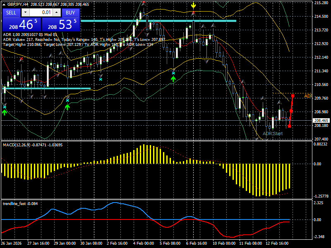The height and width of the screenshot is (248, 331).
Task: Click MACD scale value -1.25778
Action: (321, 196)
